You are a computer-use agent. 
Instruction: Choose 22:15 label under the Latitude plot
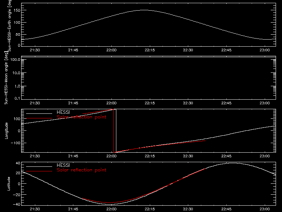tap(149, 209)
